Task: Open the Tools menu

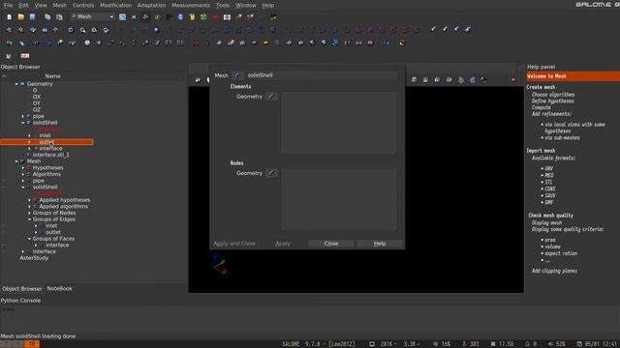Action: (223, 5)
